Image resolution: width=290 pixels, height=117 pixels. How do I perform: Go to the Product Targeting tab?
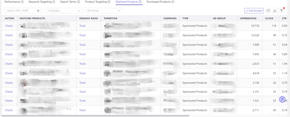pos(96,2)
